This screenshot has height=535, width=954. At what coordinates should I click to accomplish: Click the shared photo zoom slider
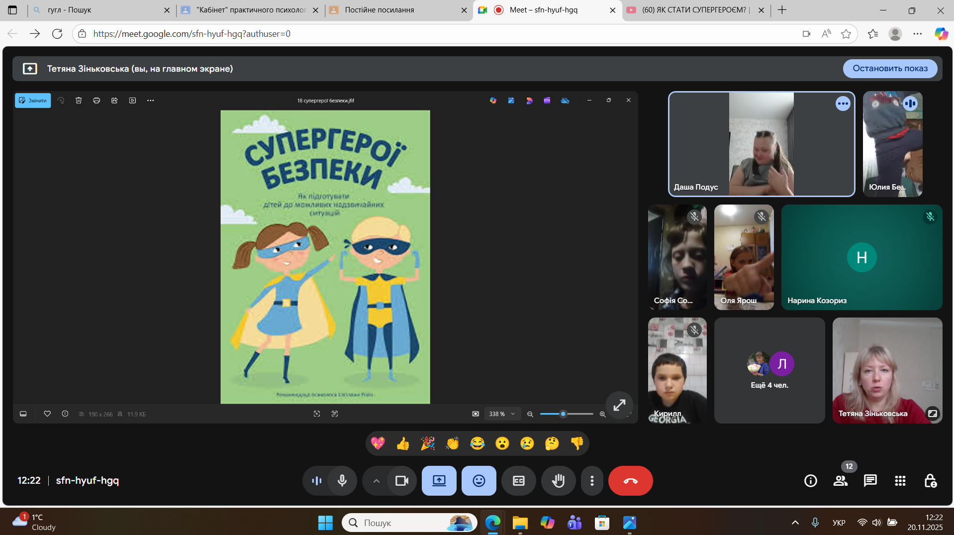pyautogui.click(x=566, y=414)
